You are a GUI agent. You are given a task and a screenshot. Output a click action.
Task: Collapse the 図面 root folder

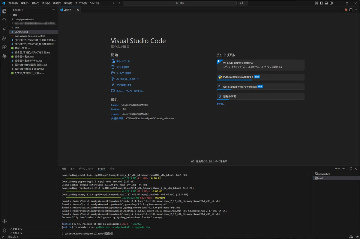[11, 15]
